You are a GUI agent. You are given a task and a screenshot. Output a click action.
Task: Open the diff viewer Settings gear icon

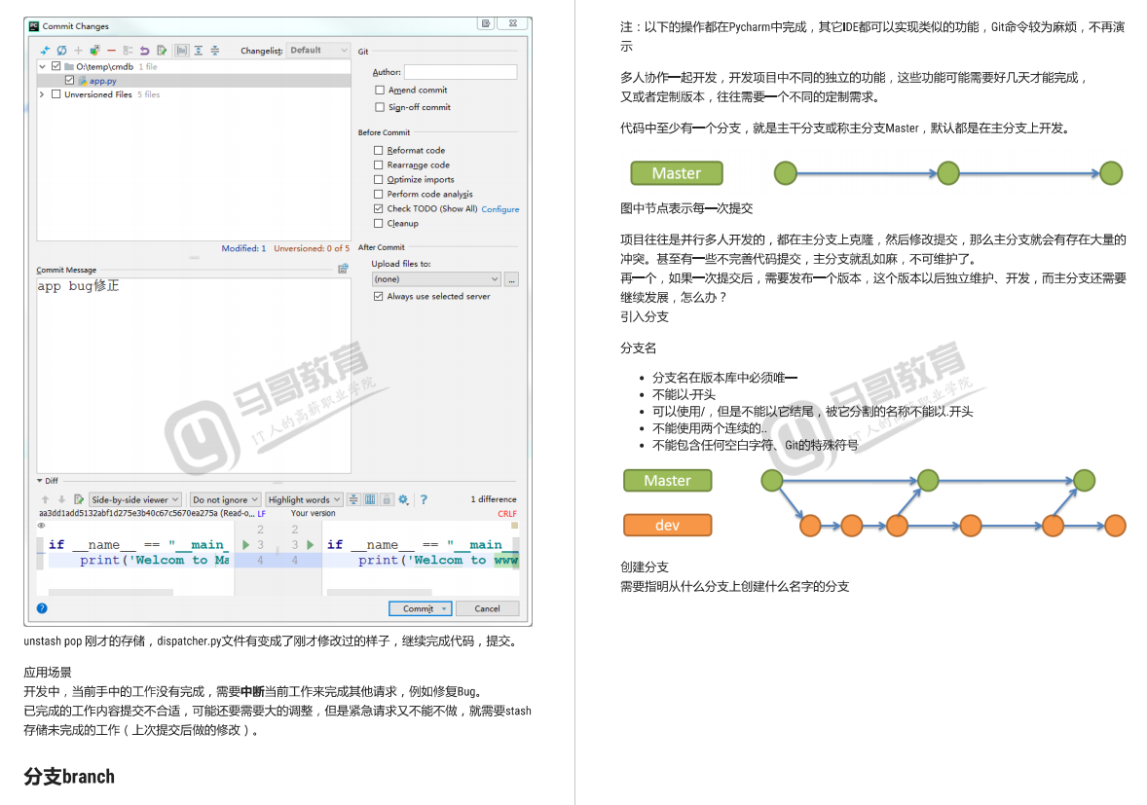(403, 498)
